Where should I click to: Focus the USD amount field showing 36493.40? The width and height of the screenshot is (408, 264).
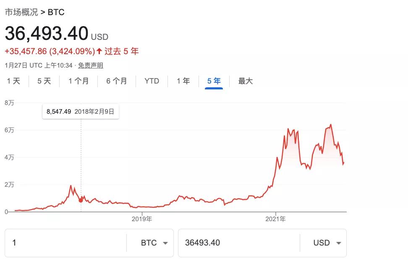pyautogui.click(x=239, y=243)
